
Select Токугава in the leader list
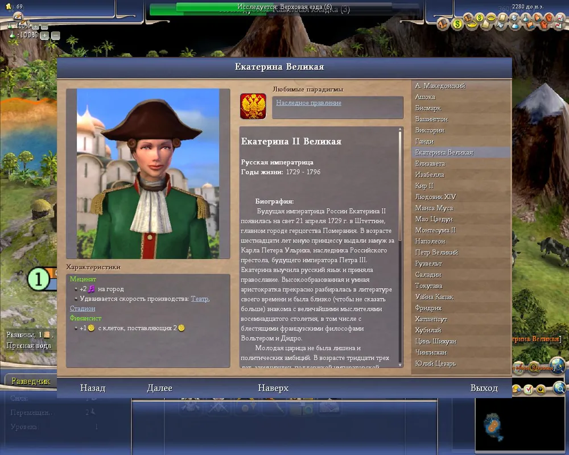[461, 286]
